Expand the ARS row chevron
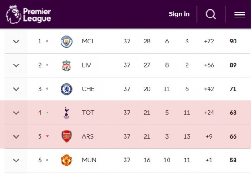Viewport: 251px width, 174px height. pos(16,136)
